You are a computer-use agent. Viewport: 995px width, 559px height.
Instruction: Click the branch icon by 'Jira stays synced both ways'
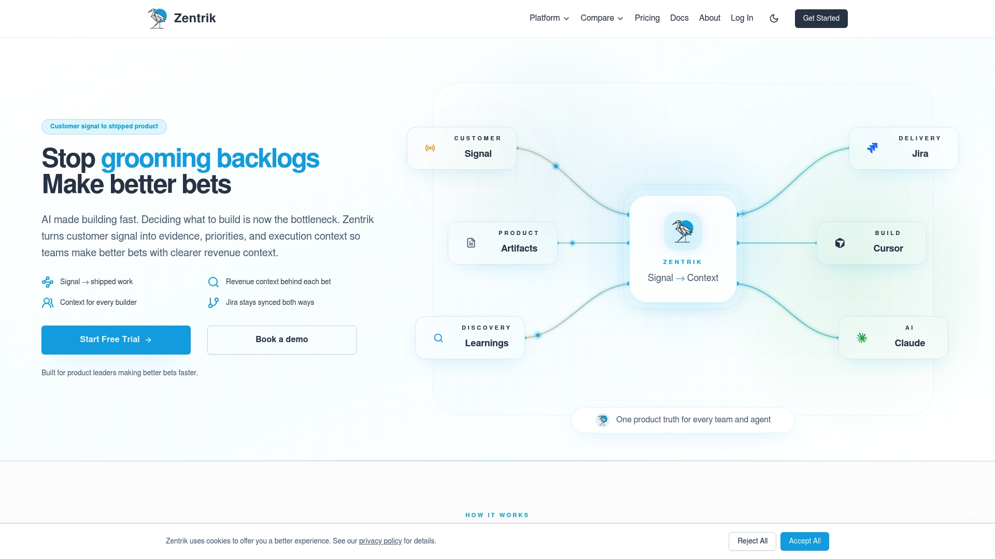click(x=214, y=303)
